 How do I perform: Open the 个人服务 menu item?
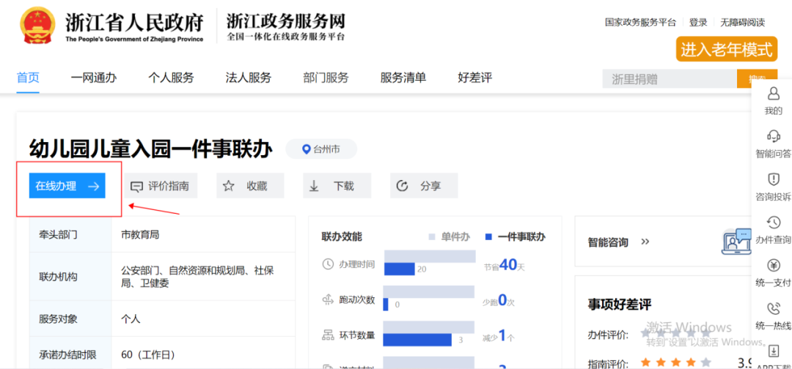pyautogui.click(x=171, y=78)
